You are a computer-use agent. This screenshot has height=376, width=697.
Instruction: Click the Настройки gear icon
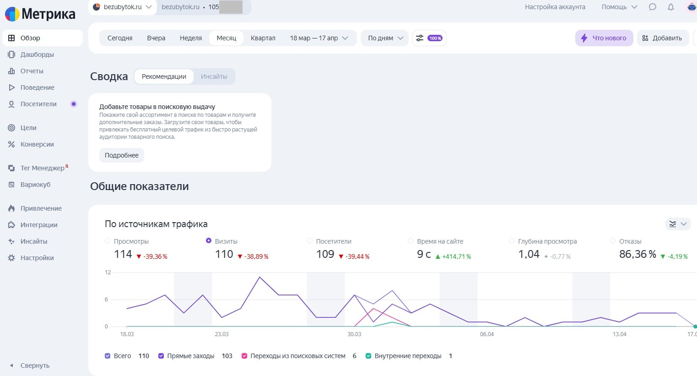(x=11, y=258)
